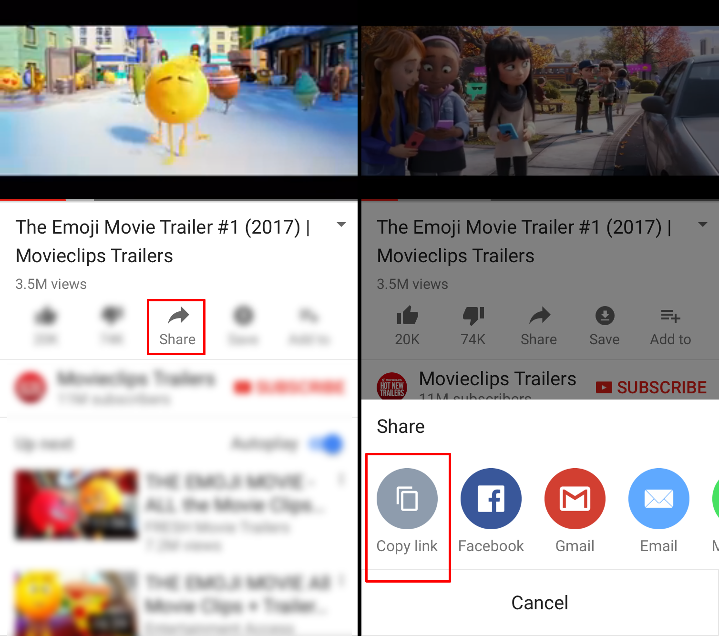Tap blurred channel avatar in left screen
Image resolution: width=719 pixels, height=636 pixels.
pos(31,387)
